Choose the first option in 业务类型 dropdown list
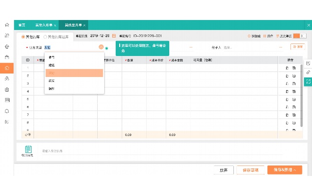This screenshot has width=312, height=196. tap(74, 57)
